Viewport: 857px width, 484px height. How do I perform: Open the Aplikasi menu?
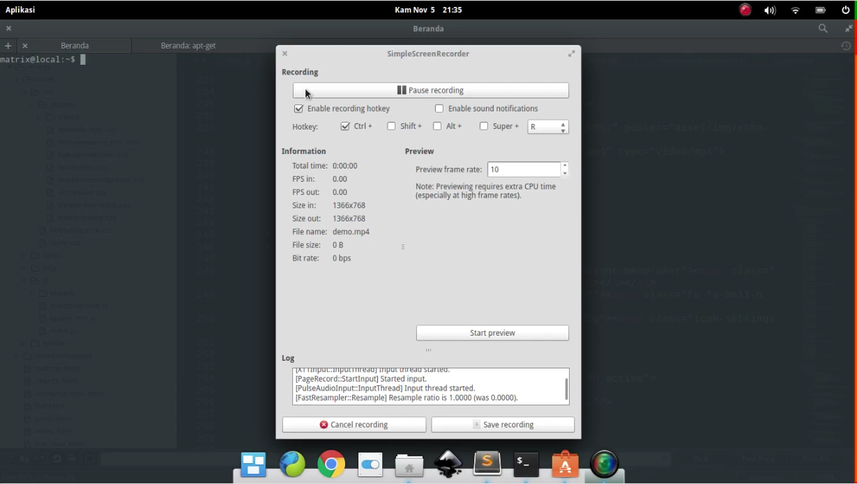click(20, 10)
